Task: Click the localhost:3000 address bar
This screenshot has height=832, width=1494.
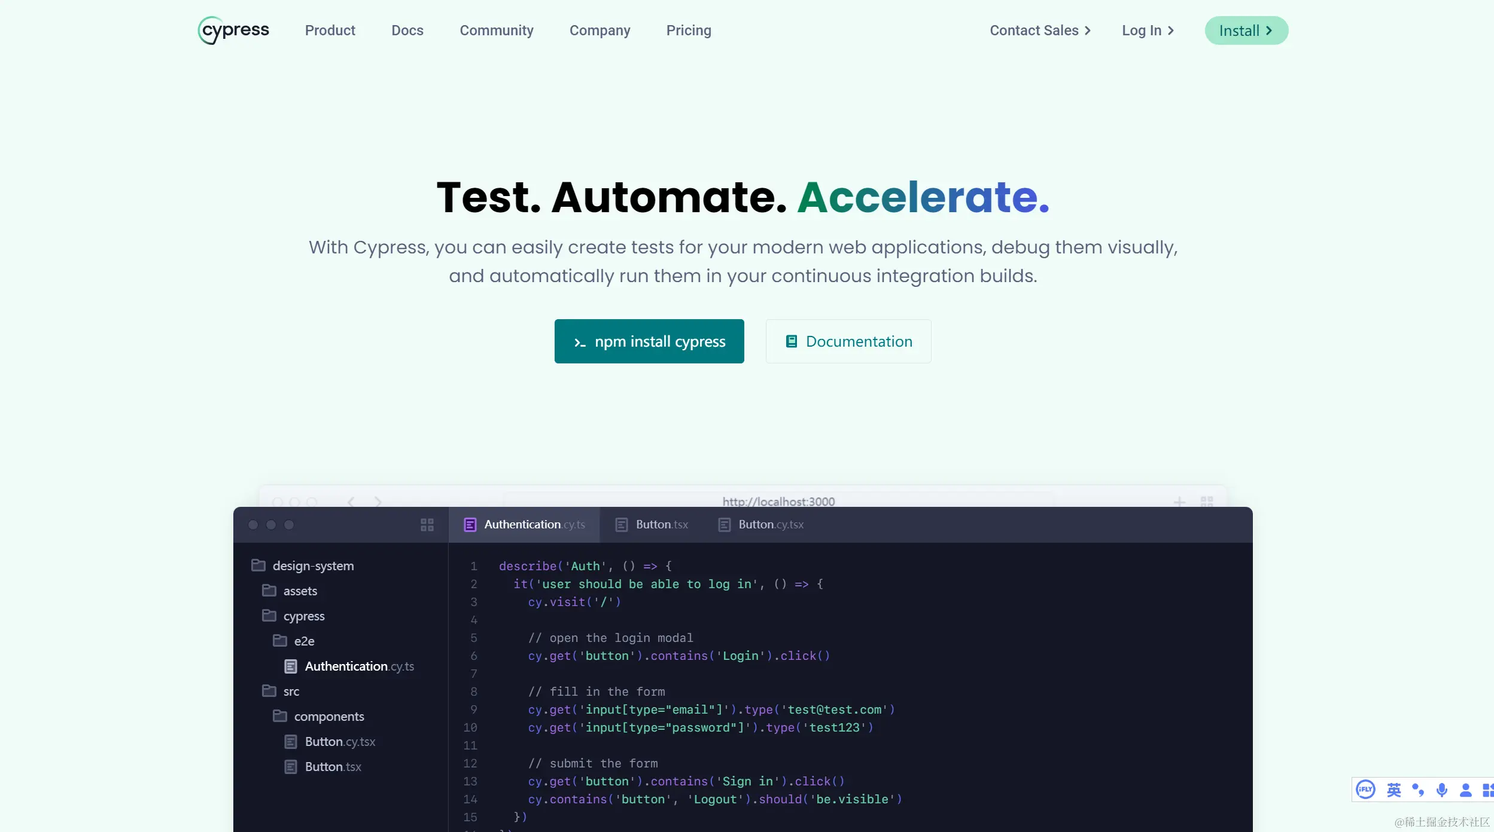Action: point(778,501)
